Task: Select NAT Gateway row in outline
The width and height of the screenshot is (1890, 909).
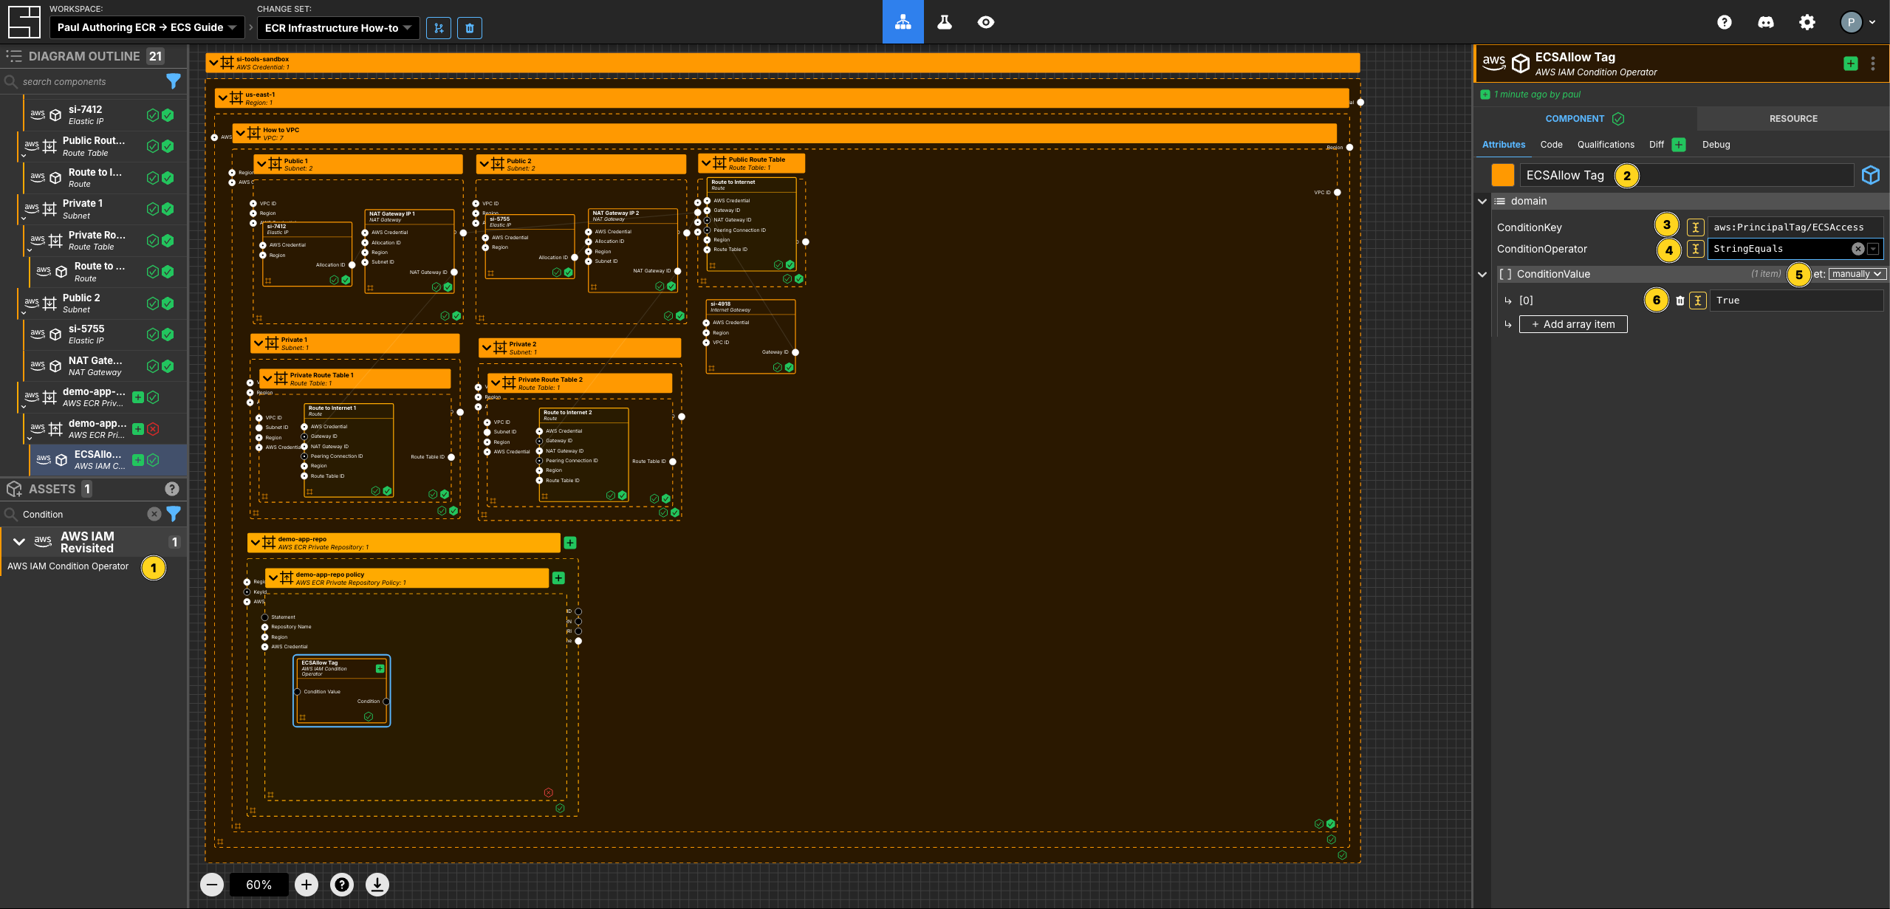Action: (x=106, y=366)
